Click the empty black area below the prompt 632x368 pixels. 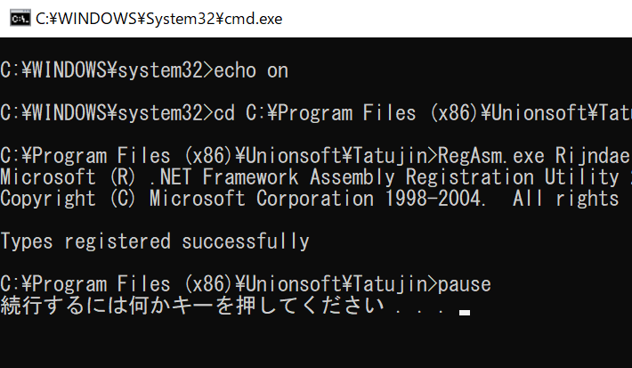(316, 343)
